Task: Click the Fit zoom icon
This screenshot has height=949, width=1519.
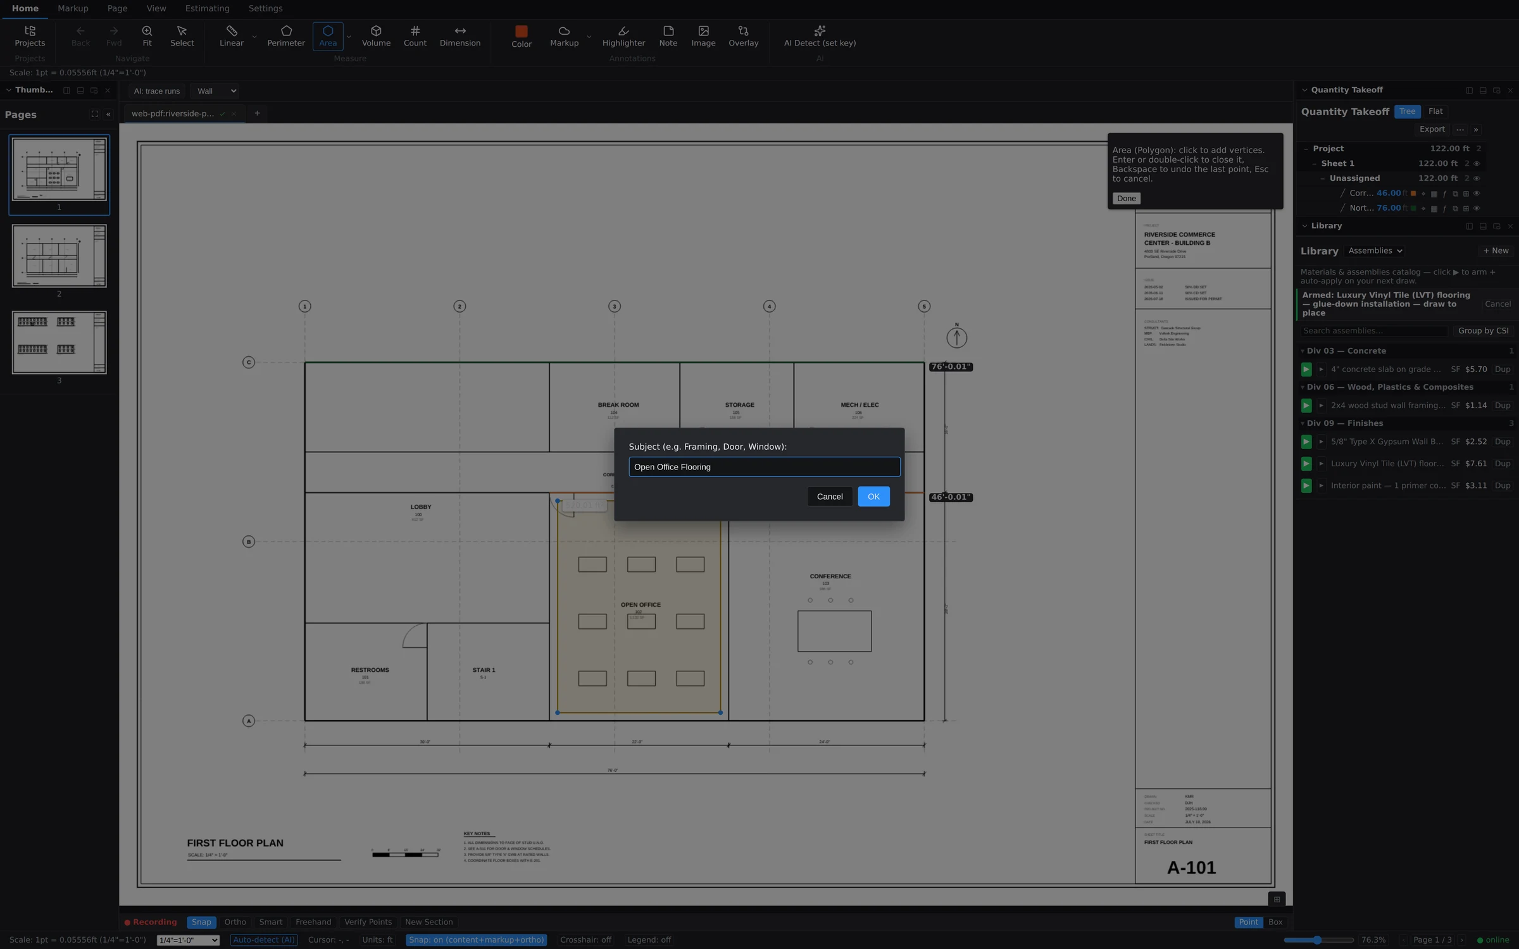Action: click(147, 36)
